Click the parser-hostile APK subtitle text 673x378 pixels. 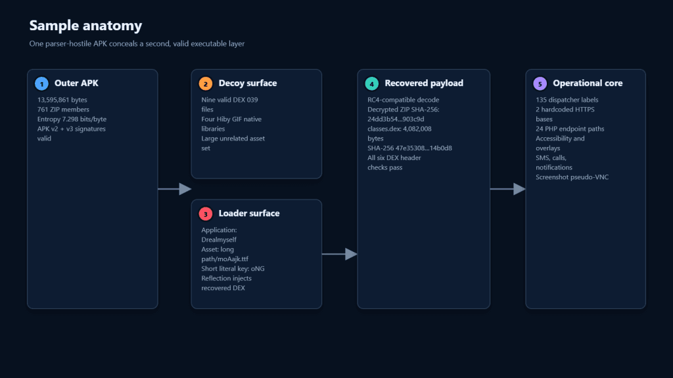coord(137,44)
